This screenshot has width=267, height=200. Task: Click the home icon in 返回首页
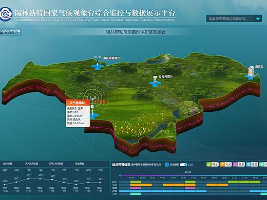click(x=2, y=32)
